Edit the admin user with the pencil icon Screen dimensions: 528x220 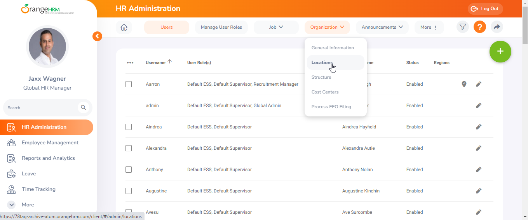479,106
